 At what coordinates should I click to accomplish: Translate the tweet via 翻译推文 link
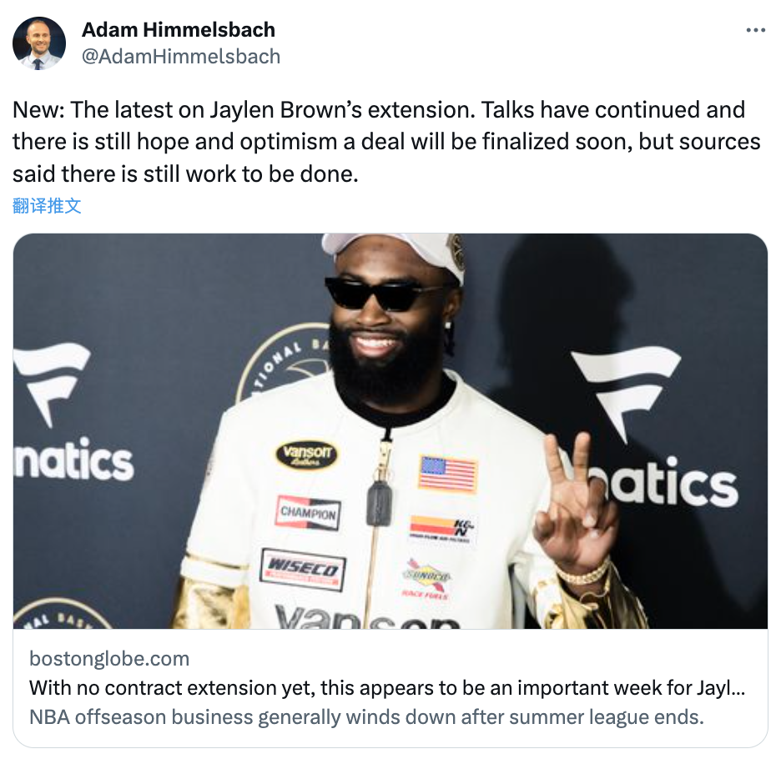click(x=47, y=205)
